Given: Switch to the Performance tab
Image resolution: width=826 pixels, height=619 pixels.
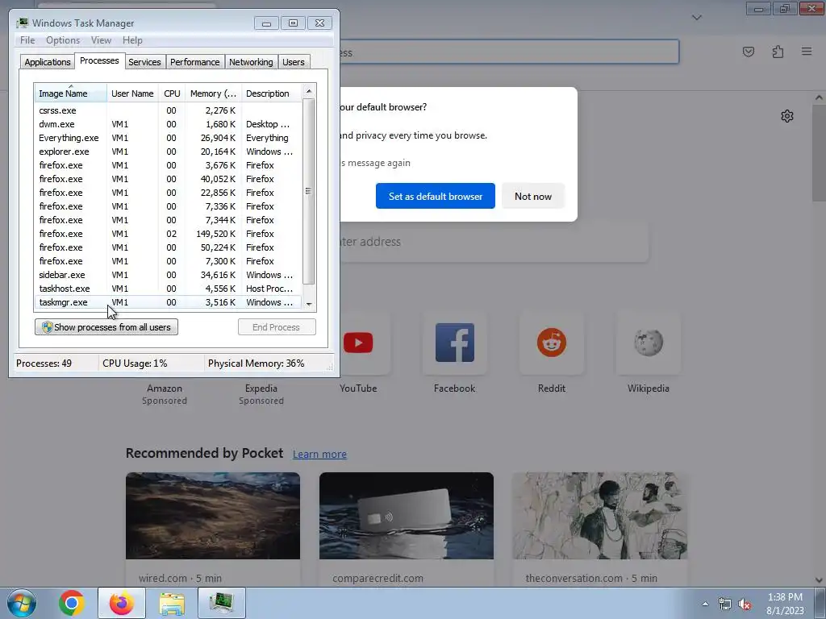Looking at the screenshot, I should coord(194,62).
